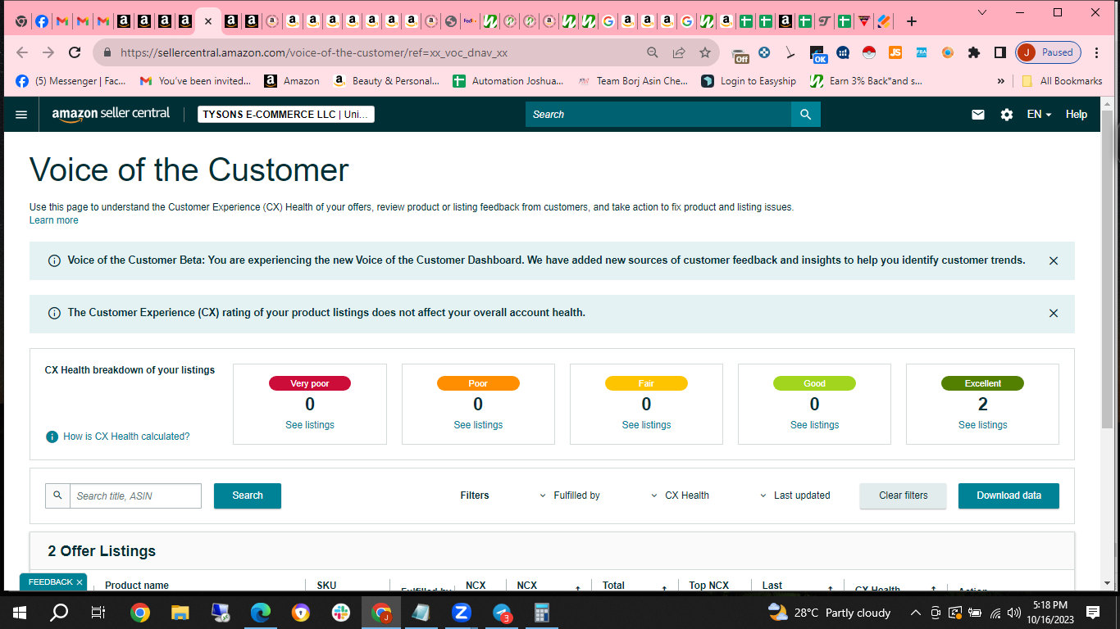Click the Search button next to title field
Viewport: 1120px width, 629px height.
coord(248,496)
